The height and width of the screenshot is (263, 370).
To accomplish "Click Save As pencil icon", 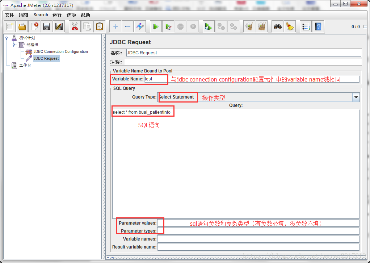I will click(x=59, y=26).
